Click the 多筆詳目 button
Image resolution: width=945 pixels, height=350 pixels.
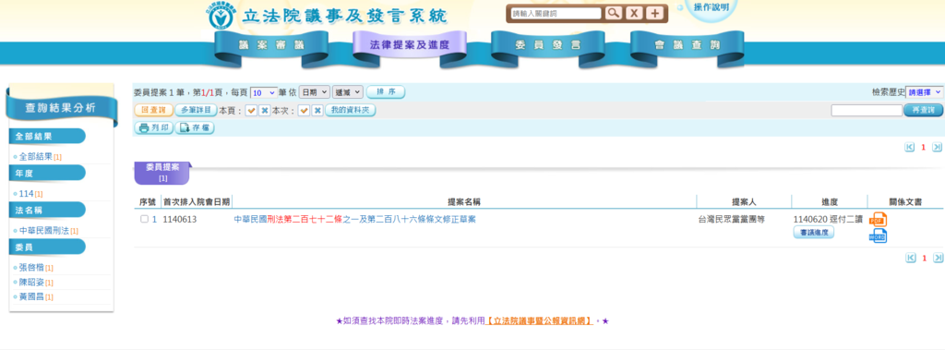tap(196, 111)
